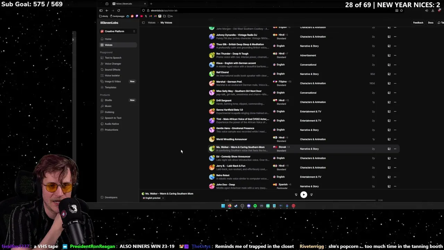
Task: Go back in the browser
Action: coord(107,10)
